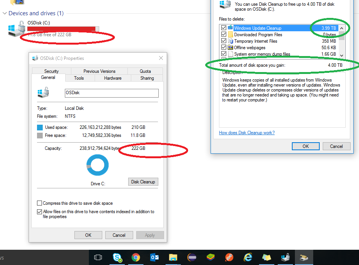359x265 pixels.
Task: Open Outlook from the taskbar
Action: (x=155, y=257)
